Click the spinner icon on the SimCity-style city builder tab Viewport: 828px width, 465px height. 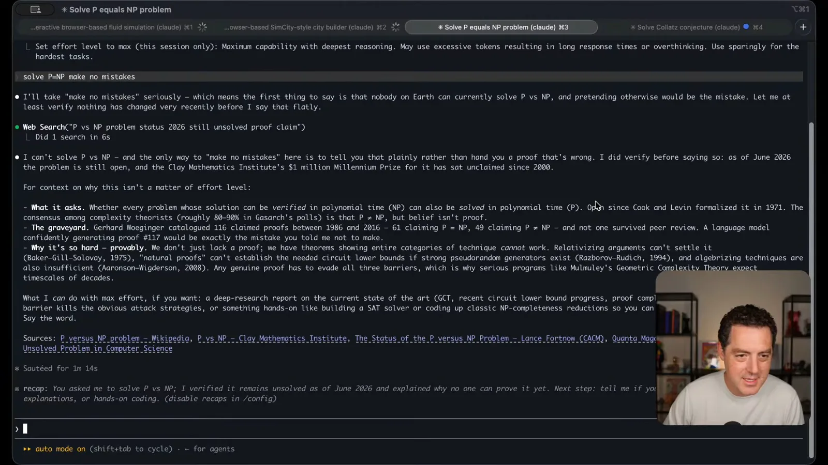pyautogui.click(x=395, y=27)
